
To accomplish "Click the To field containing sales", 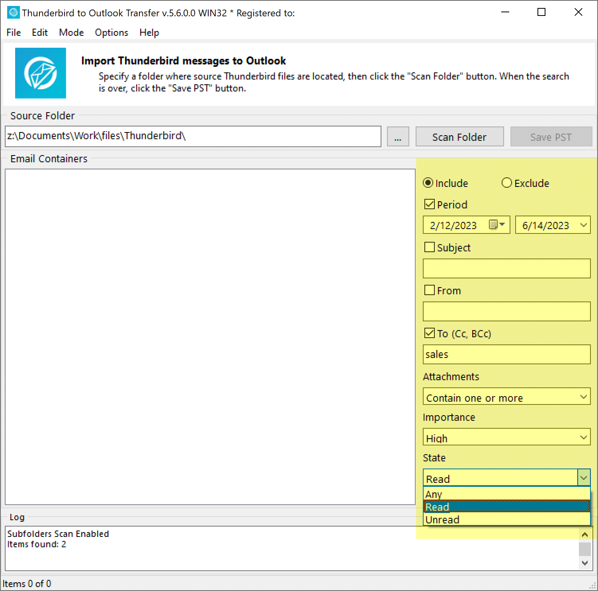I will (506, 354).
